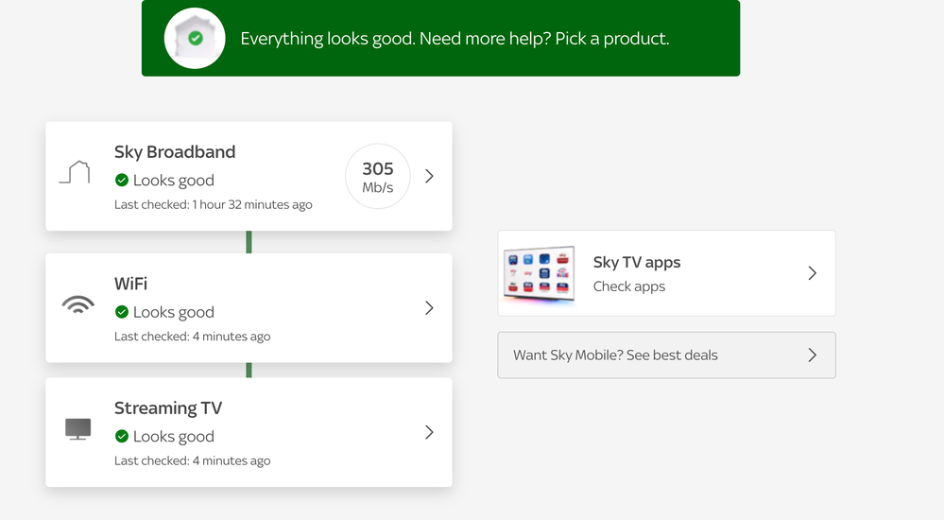The width and height of the screenshot is (944, 520).
Task: Click Looks good status under Streaming TV
Action: pos(173,436)
